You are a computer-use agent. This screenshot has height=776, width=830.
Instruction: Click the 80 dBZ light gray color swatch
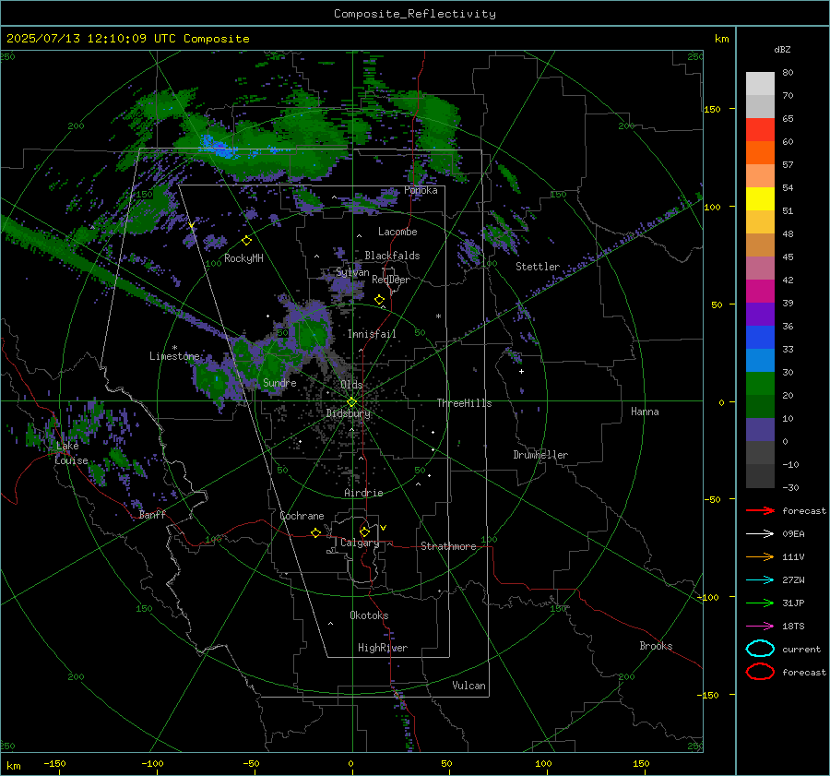[x=760, y=83]
